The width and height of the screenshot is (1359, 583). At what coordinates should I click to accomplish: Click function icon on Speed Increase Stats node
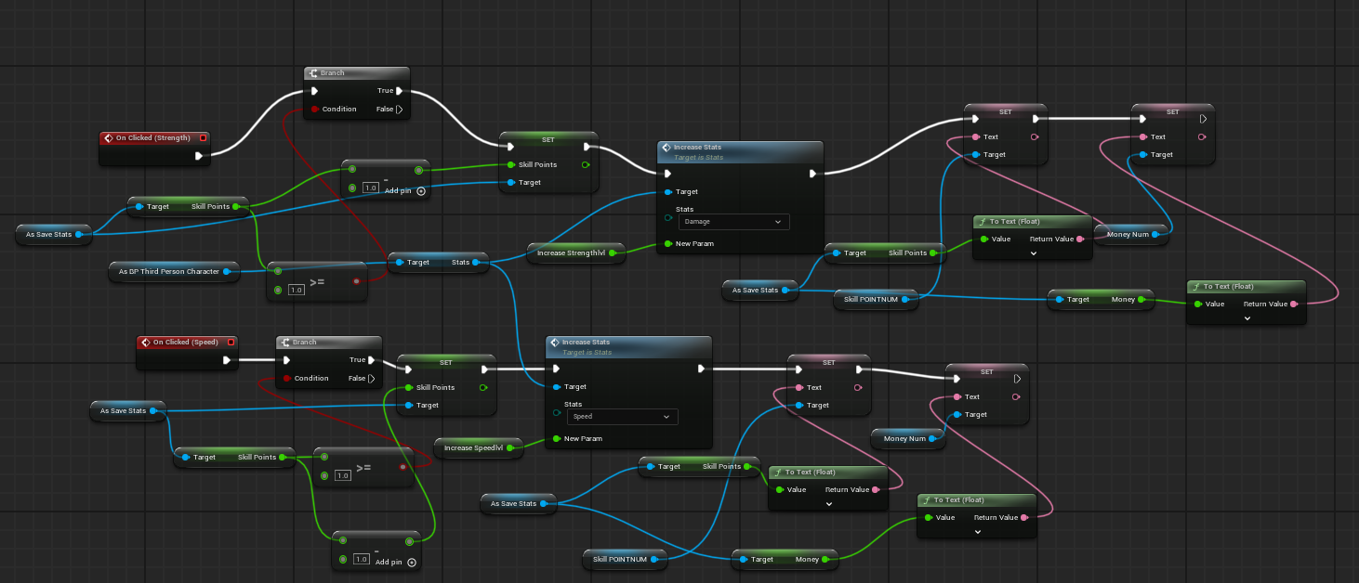pyautogui.click(x=554, y=343)
